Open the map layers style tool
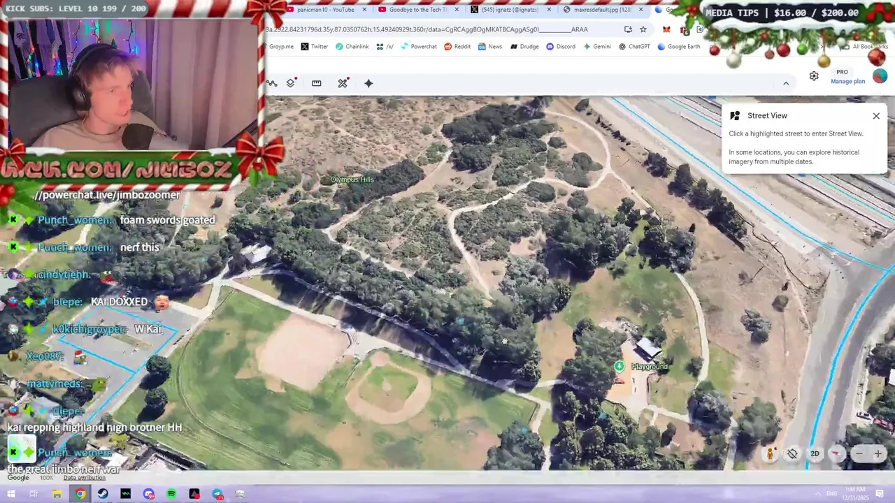This screenshot has height=503, width=895. click(x=291, y=83)
